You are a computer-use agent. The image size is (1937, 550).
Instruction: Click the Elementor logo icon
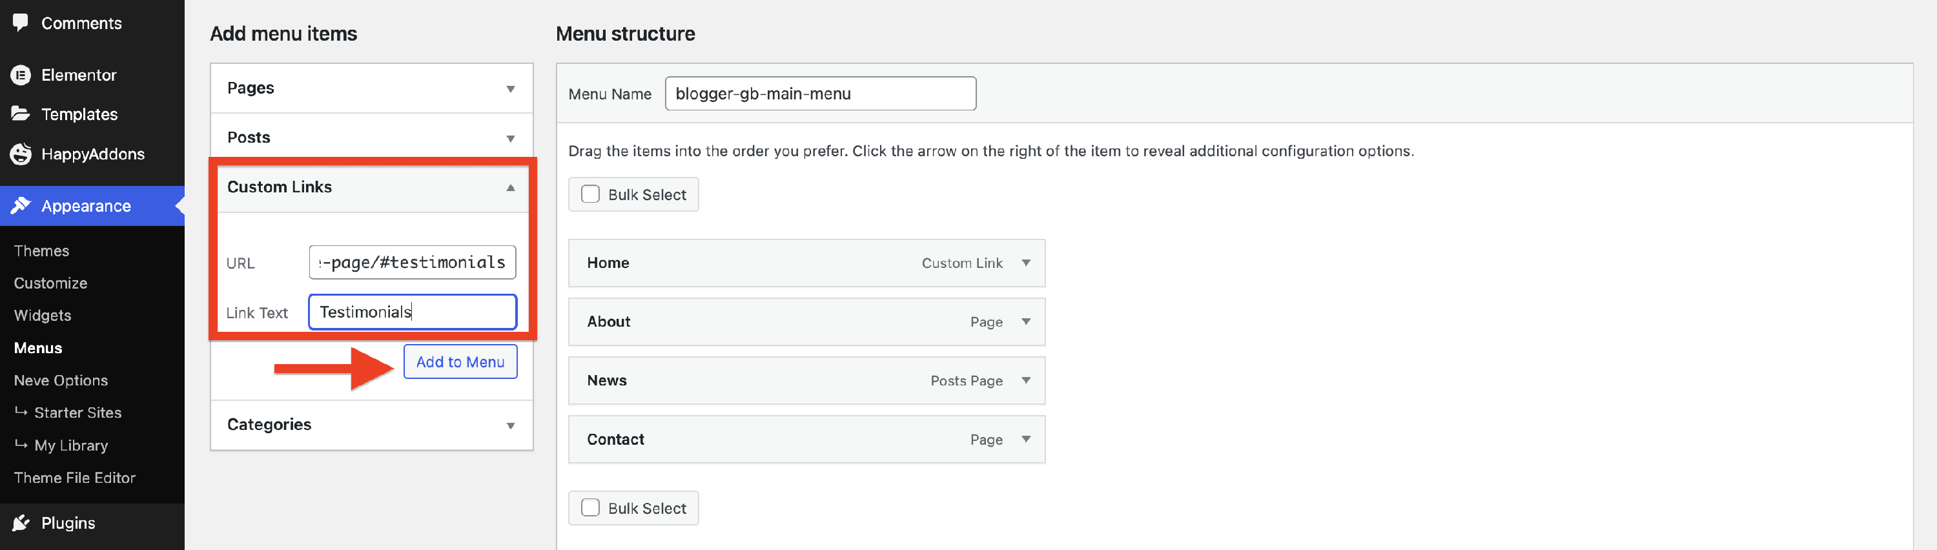20,75
